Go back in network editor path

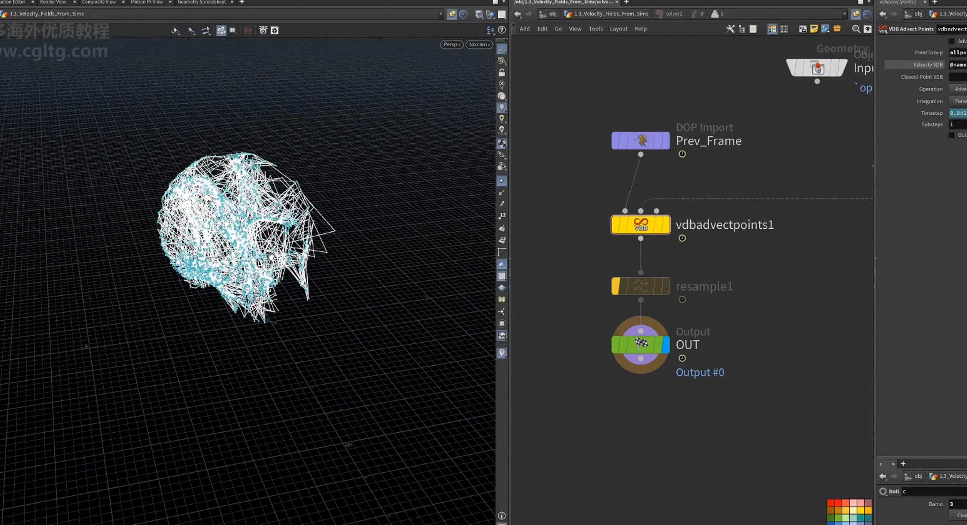(517, 14)
